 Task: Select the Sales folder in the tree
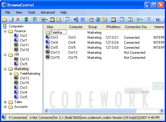click(18, 102)
